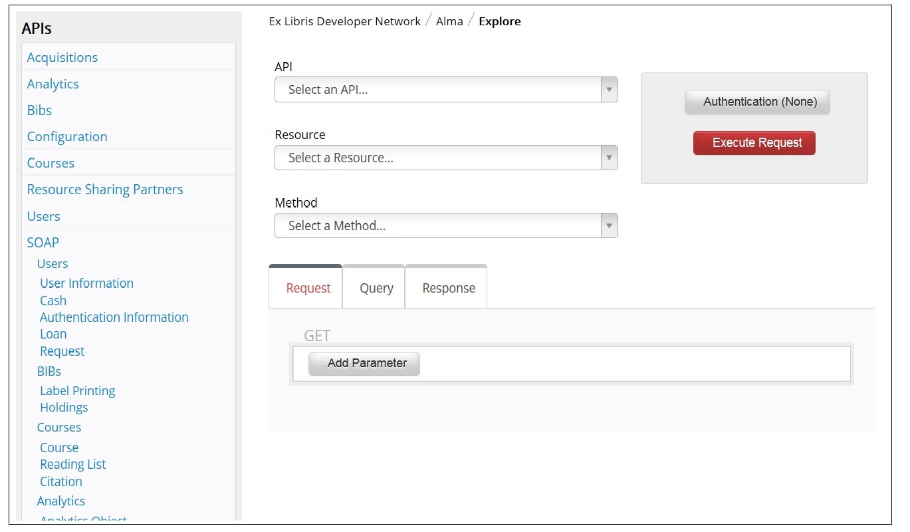The height and width of the screenshot is (532, 910).
Task: Select the SOAP sidebar entry
Action: [x=43, y=243]
